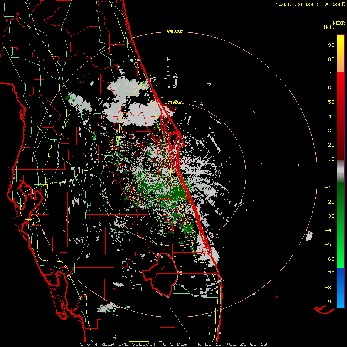Screen dimensions: 347x347
Task: Click the Storm Relative Velocity caption text
Action: (173, 344)
